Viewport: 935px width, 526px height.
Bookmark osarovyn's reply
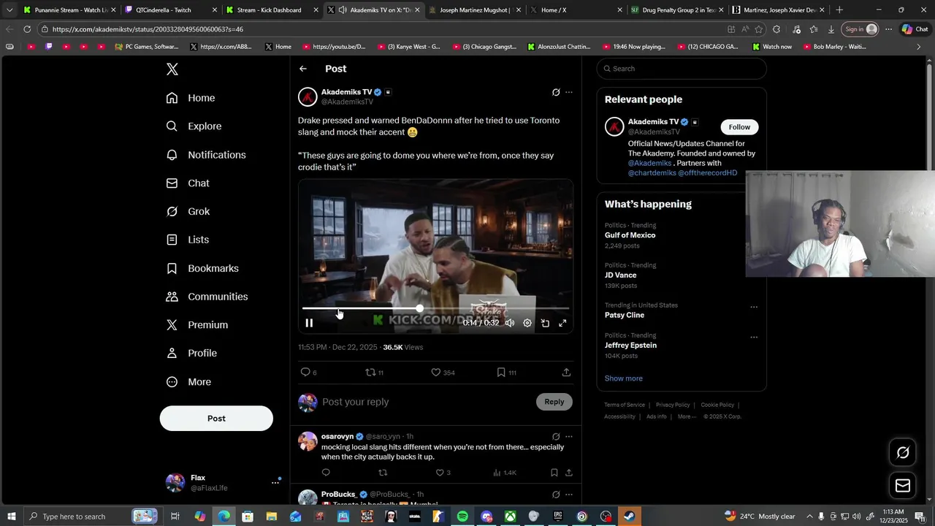[554, 473]
